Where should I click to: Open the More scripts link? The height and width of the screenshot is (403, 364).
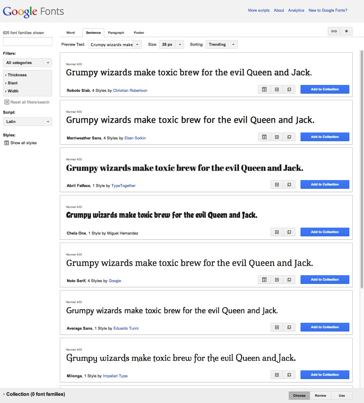[x=259, y=10]
